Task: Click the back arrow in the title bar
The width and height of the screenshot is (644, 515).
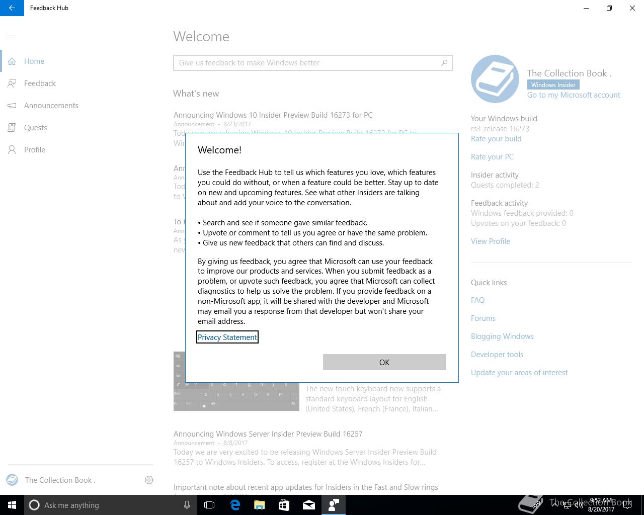Action: tap(12, 8)
